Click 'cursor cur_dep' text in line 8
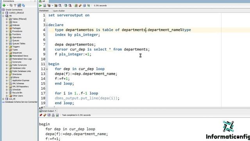This screenshot has width=250, height=141. (70, 49)
